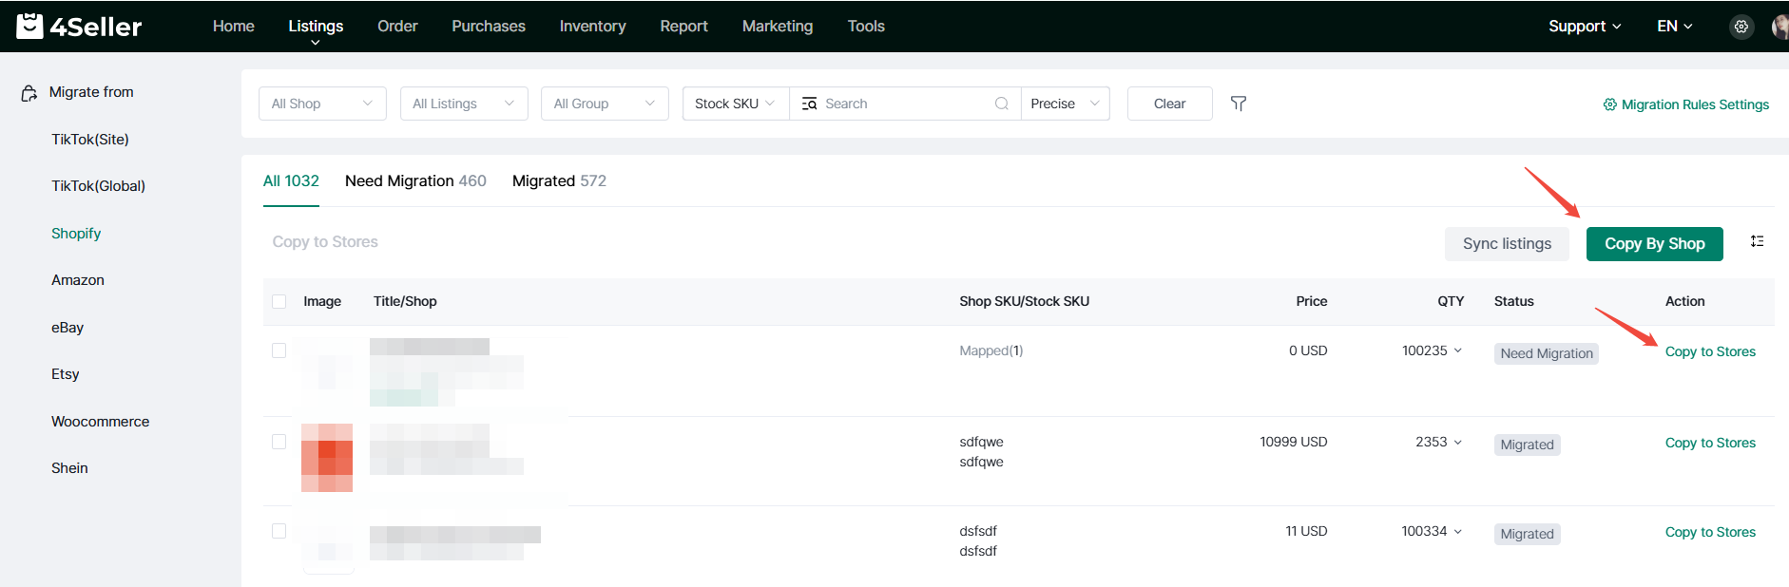
Task: Click Copy to Stores for Mapped(1) row
Action: [x=1710, y=351]
